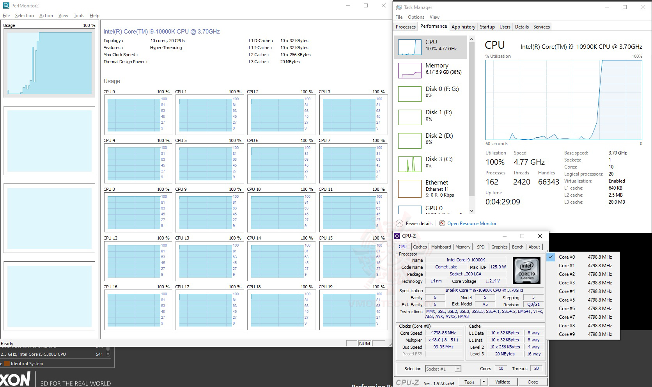The height and width of the screenshot is (387, 652).
Task: Open the Socket #1 selection dropdown
Action: click(x=443, y=369)
